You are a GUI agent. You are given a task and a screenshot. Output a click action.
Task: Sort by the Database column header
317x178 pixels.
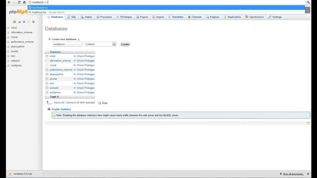(55, 52)
